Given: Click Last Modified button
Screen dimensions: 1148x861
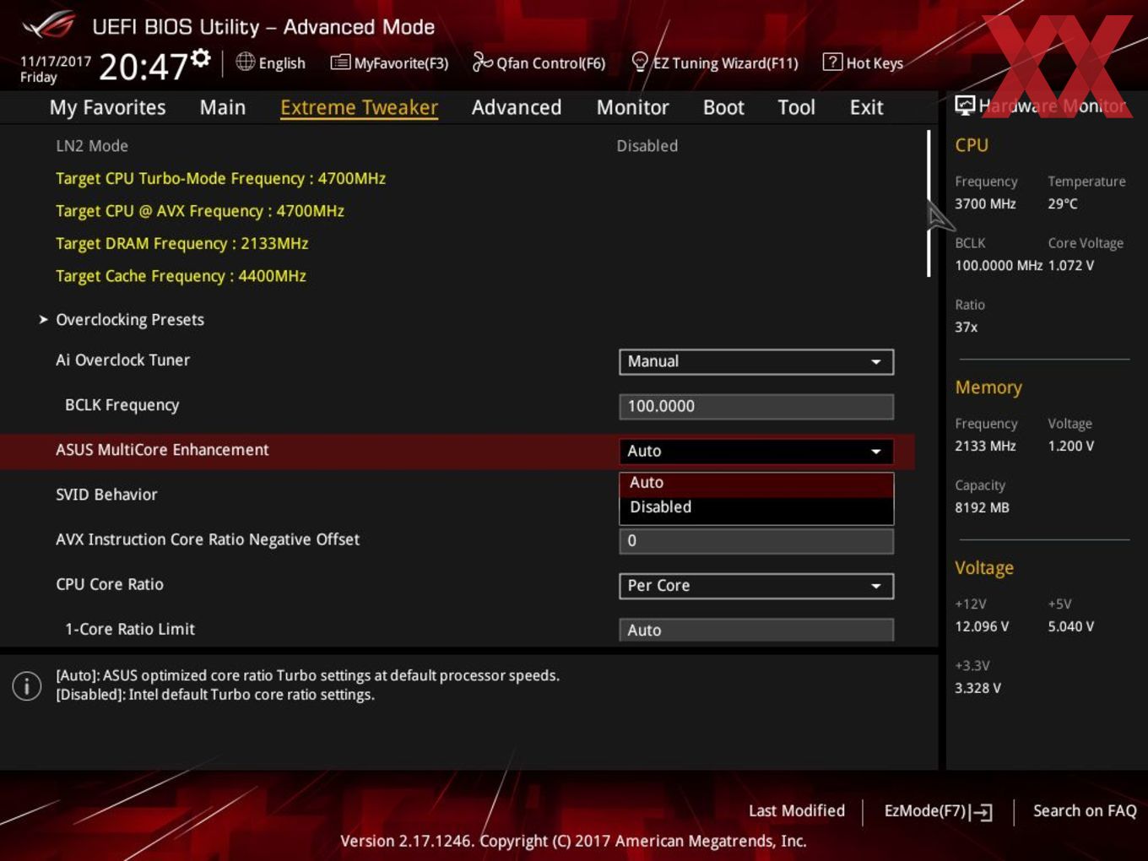Looking at the screenshot, I should point(797,811).
